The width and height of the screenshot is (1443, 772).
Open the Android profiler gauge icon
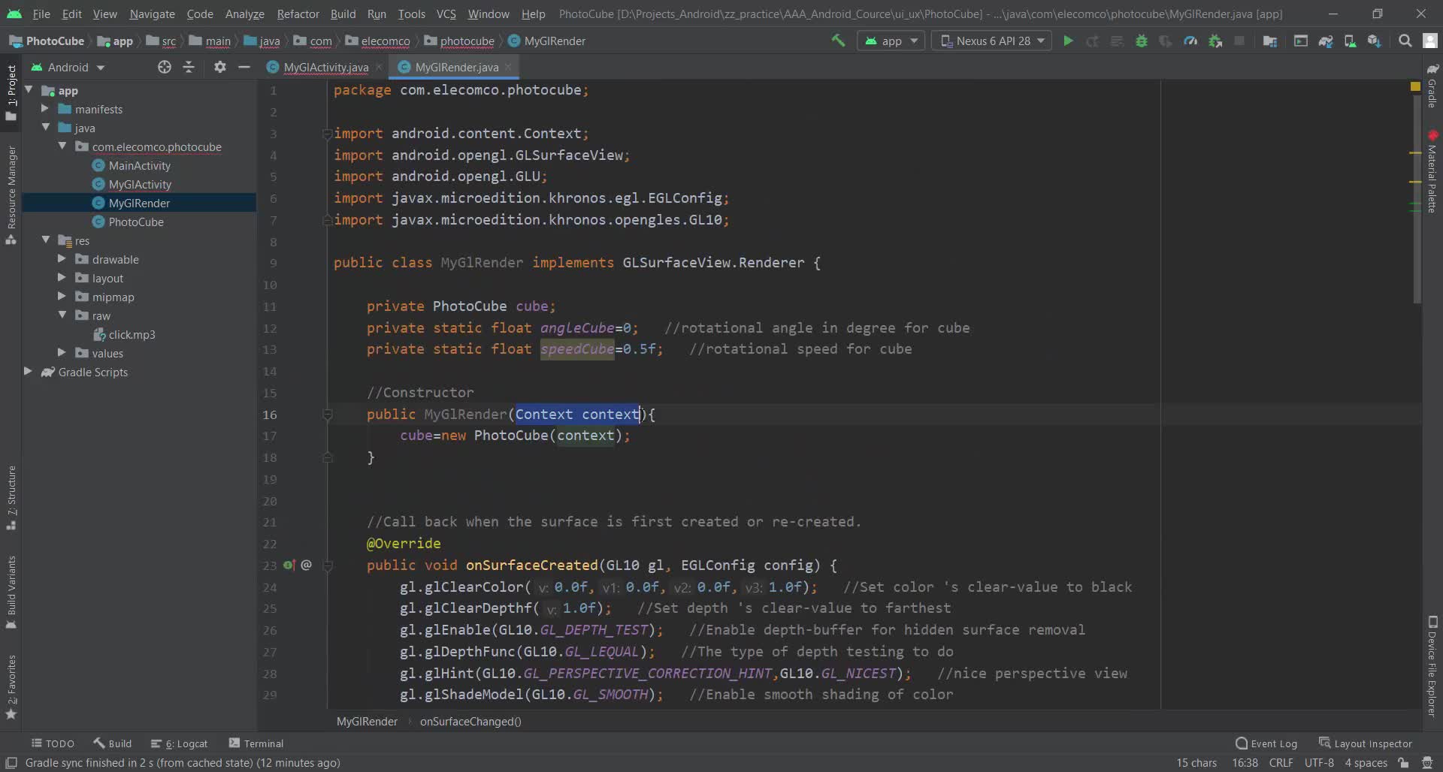1190,41
